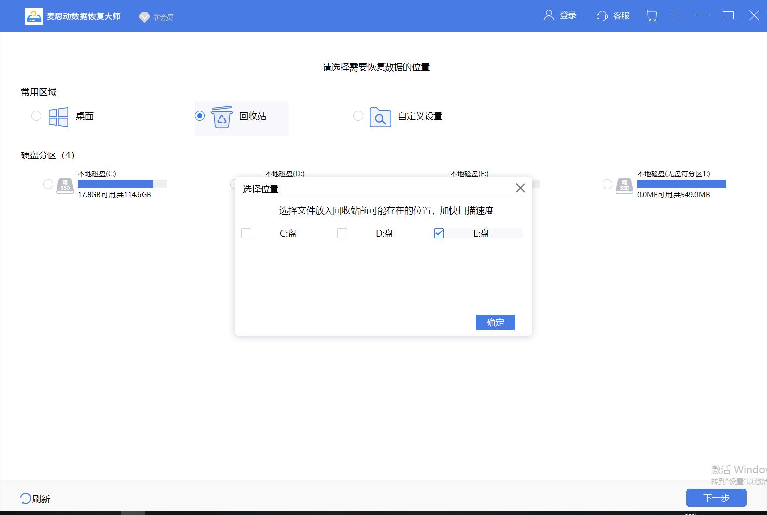The width and height of the screenshot is (767, 515).
Task: Select the 桌面 radio button
Action: pos(36,116)
